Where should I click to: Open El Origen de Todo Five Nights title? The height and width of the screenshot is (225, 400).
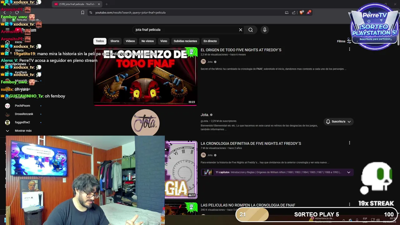pyautogui.click(x=241, y=50)
